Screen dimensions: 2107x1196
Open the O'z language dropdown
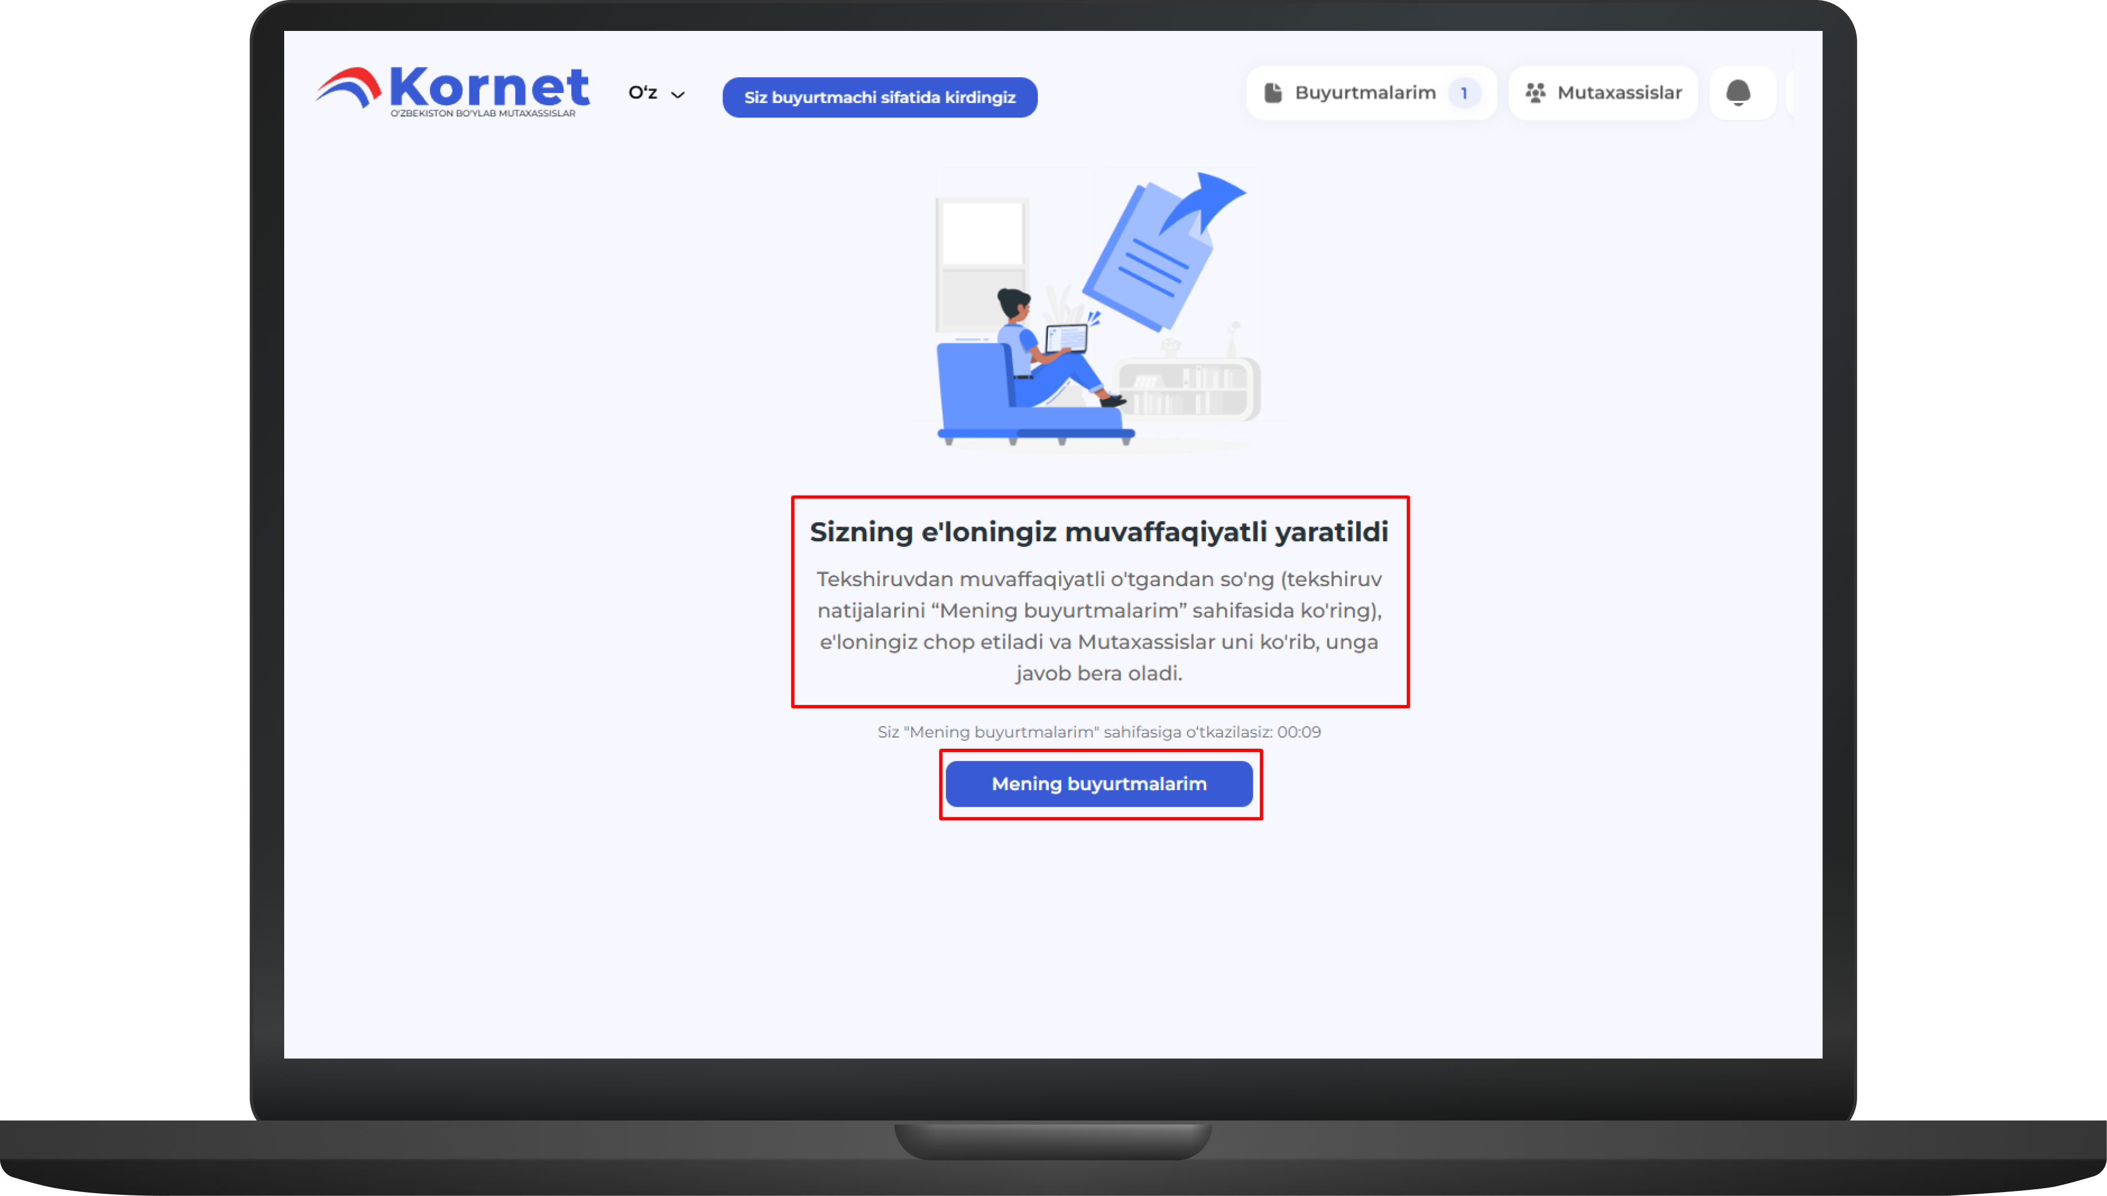[656, 93]
